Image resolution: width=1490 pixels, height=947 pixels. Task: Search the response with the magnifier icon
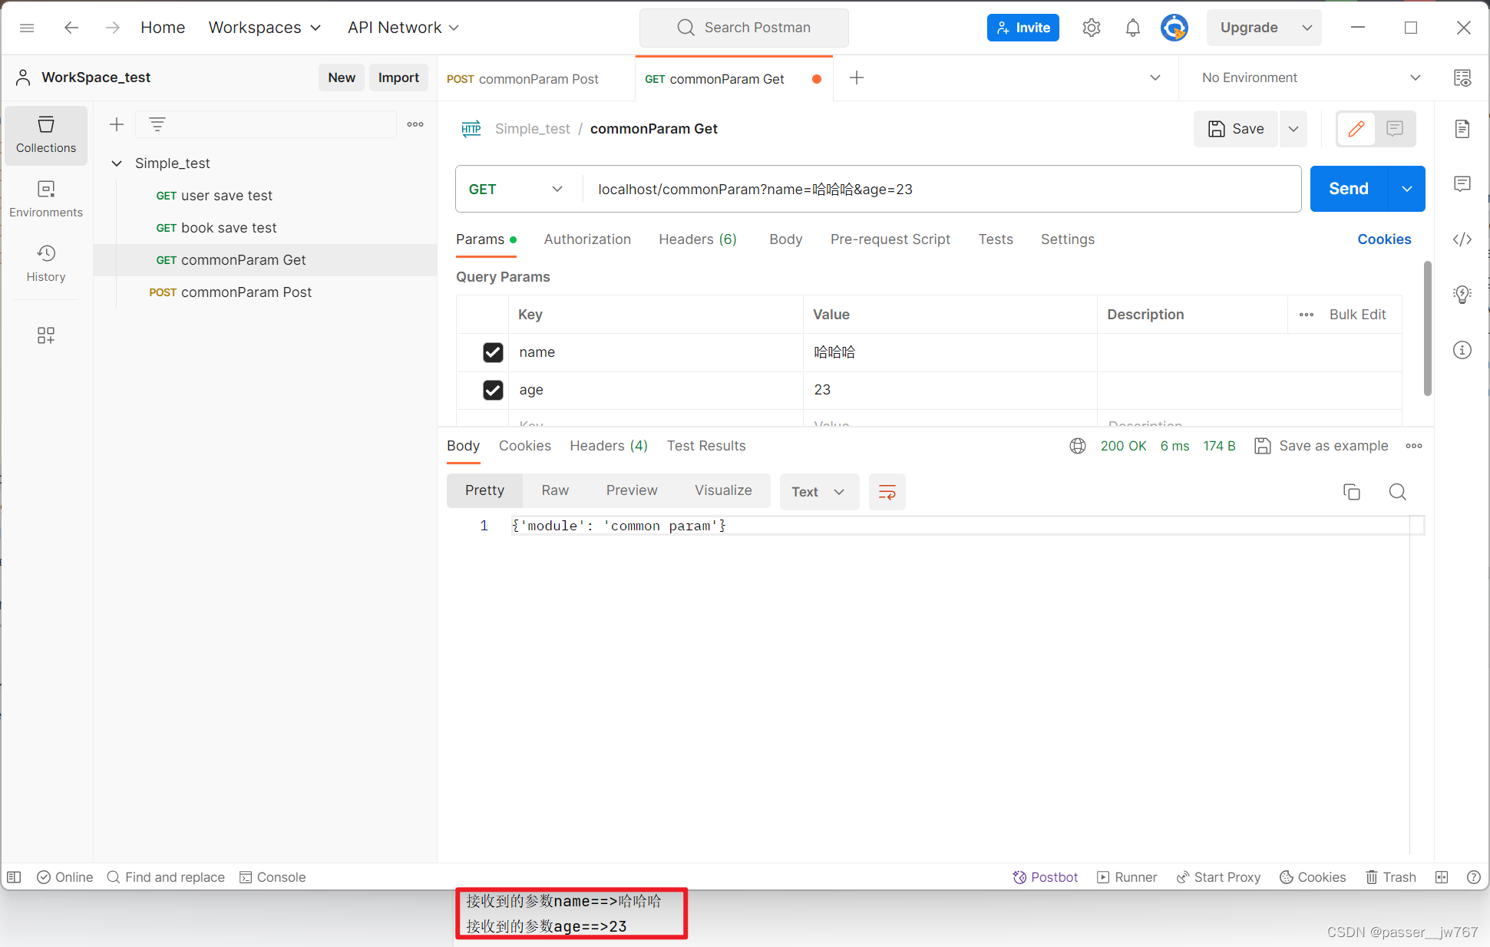tap(1398, 492)
